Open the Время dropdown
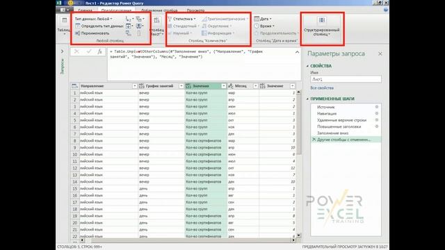 click(264, 26)
